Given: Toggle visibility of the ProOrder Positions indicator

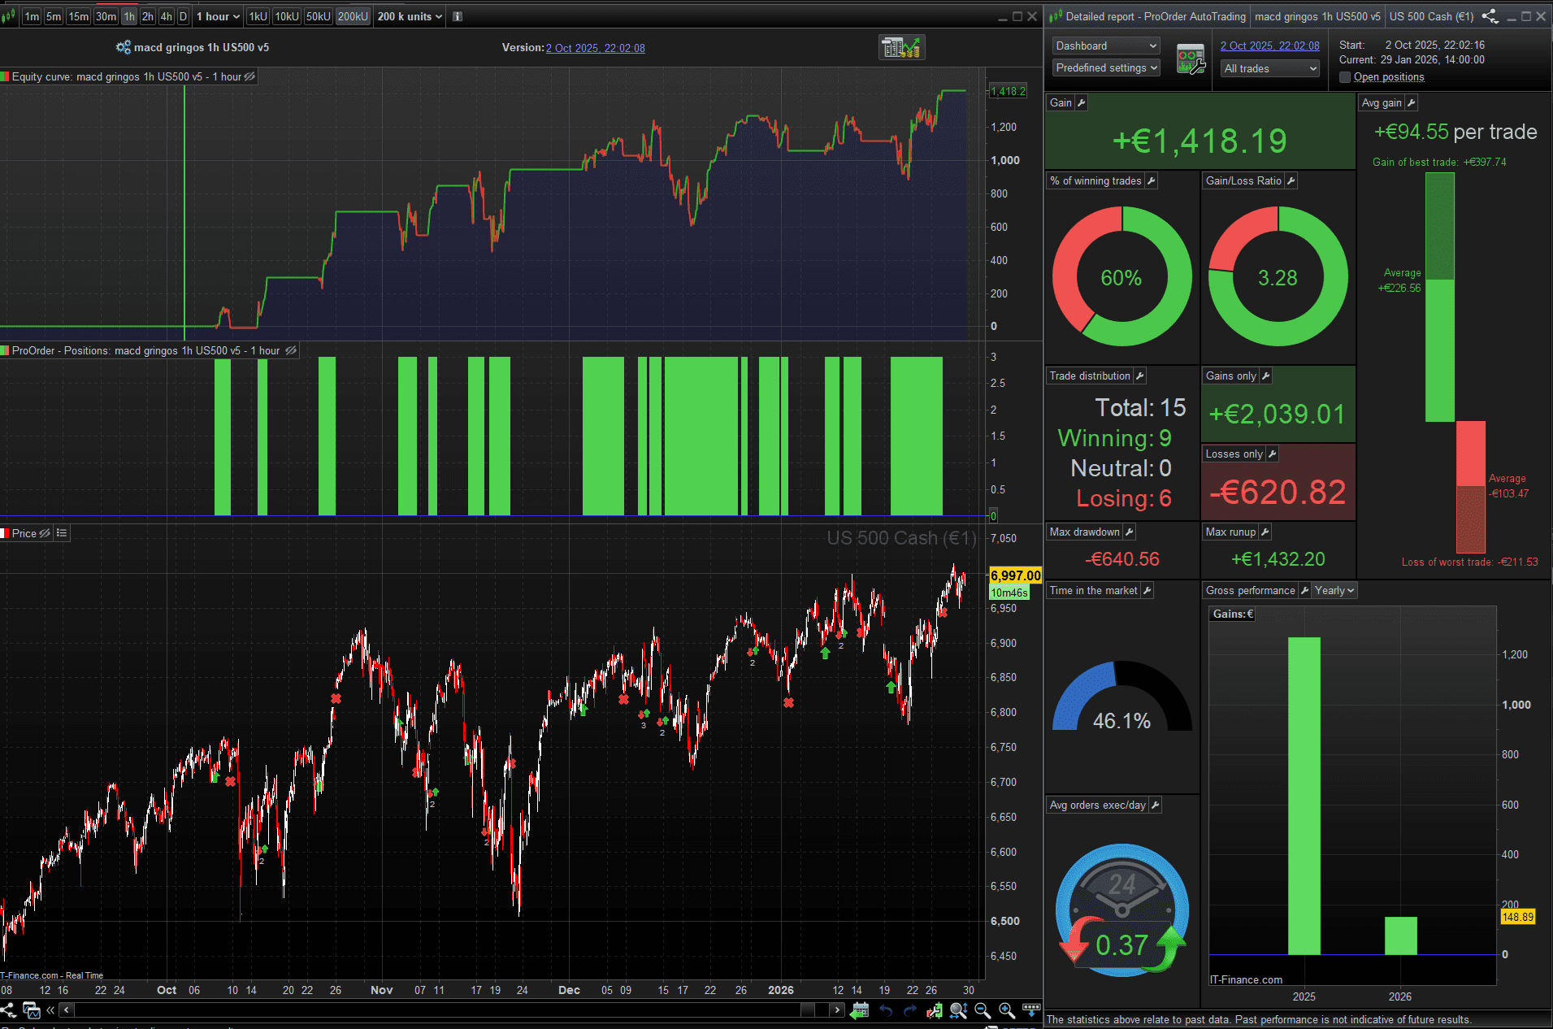Looking at the screenshot, I should [291, 351].
